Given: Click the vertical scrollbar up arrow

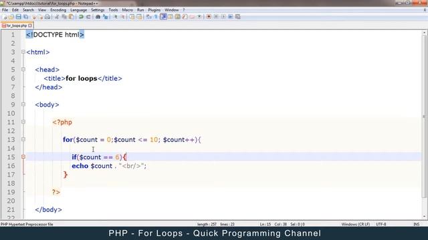Looking at the screenshot, I should tap(424, 33).
